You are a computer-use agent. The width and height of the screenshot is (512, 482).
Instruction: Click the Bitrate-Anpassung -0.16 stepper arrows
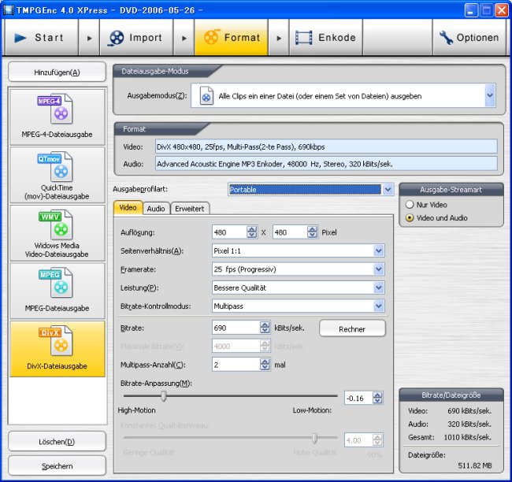[378, 398]
